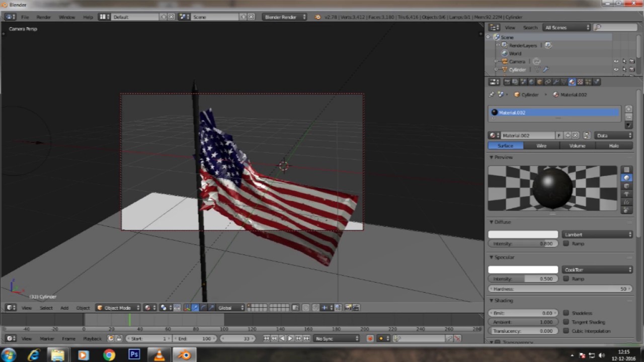Open the top bar Render menu
The width and height of the screenshot is (644, 362).
point(43,17)
